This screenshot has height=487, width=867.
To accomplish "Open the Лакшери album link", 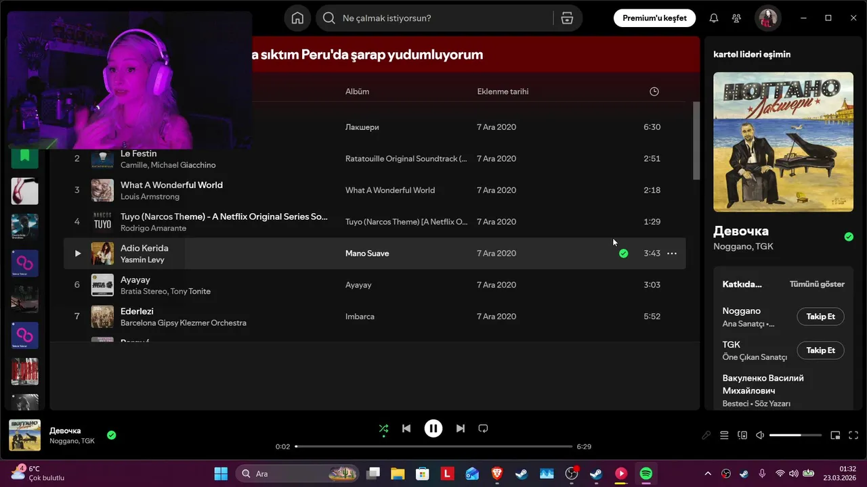I will (x=362, y=127).
